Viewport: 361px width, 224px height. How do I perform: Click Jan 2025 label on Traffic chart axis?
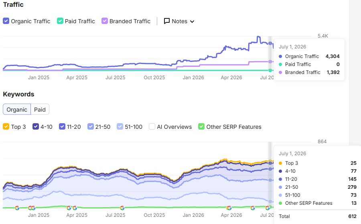point(39,78)
